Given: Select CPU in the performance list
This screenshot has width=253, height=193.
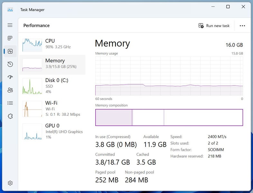Looking at the screenshot, I should [x=52, y=44].
